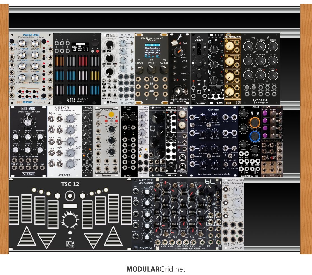The image size is (312, 275).
Task: Toggle the Hi-Z switch on little mikey
Action: (x=174, y=67)
